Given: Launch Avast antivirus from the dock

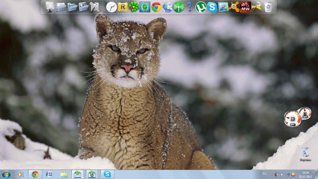Looking at the screenshot, I should tap(234, 7).
